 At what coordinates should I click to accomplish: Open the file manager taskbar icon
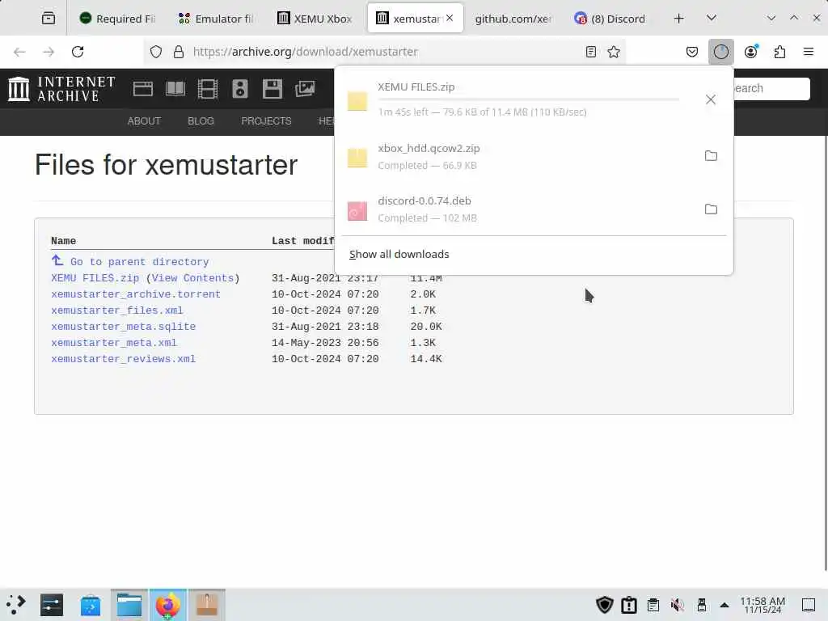(x=129, y=605)
